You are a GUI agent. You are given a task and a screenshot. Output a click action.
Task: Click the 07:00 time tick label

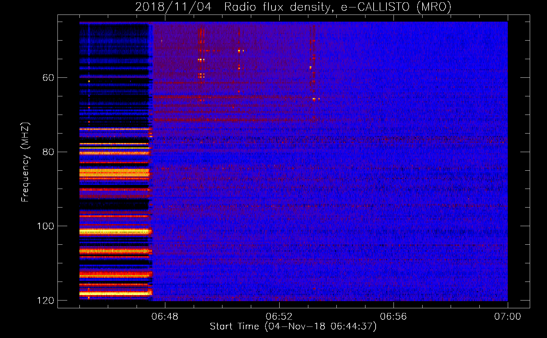(x=508, y=317)
